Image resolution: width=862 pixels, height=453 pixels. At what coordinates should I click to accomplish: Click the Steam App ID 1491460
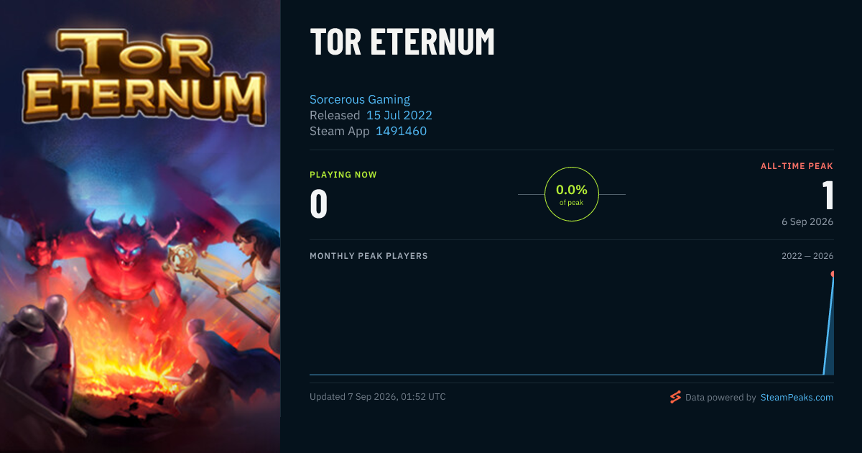coord(401,131)
